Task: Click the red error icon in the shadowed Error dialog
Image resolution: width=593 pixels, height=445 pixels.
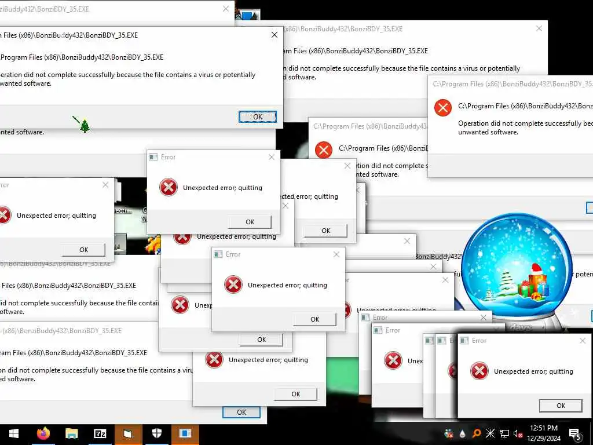Action: pyautogui.click(x=479, y=371)
